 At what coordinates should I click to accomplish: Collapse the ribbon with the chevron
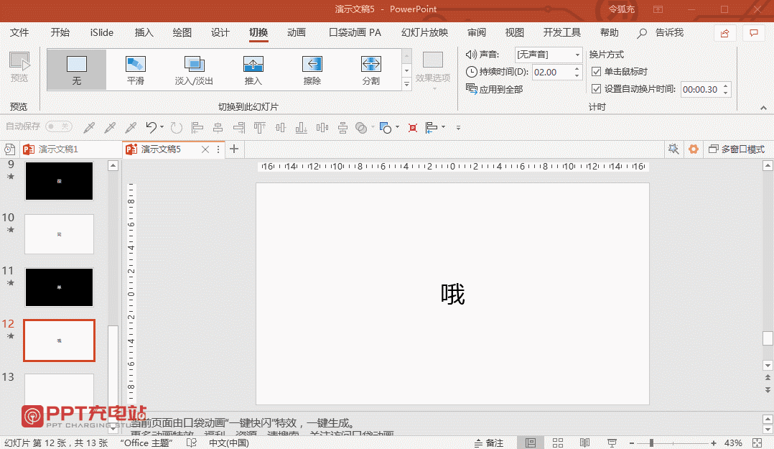point(764,108)
